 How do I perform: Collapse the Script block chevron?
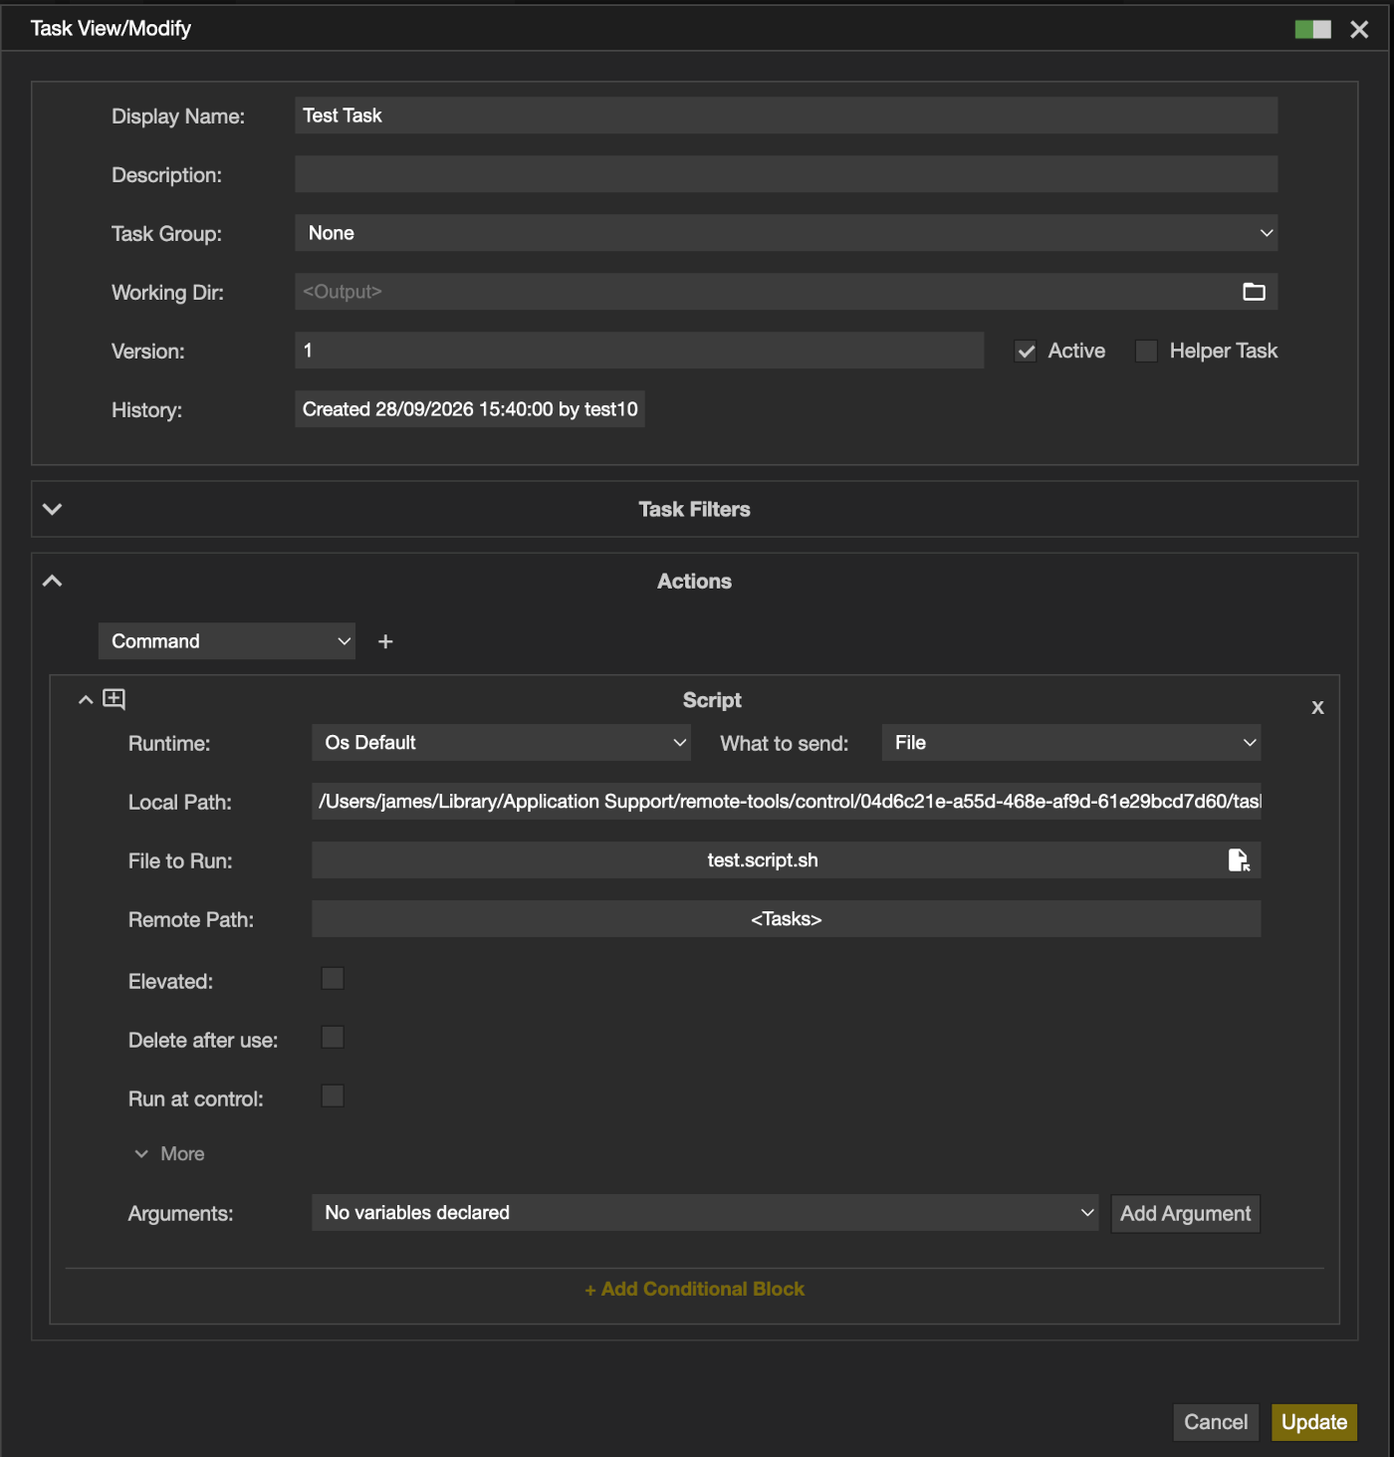[x=86, y=700]
